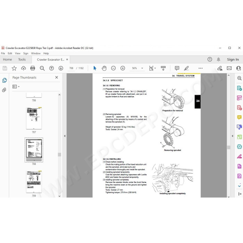Click thumbnails panel scroll down arrow
243x243 pixels.
click(59, 196)
